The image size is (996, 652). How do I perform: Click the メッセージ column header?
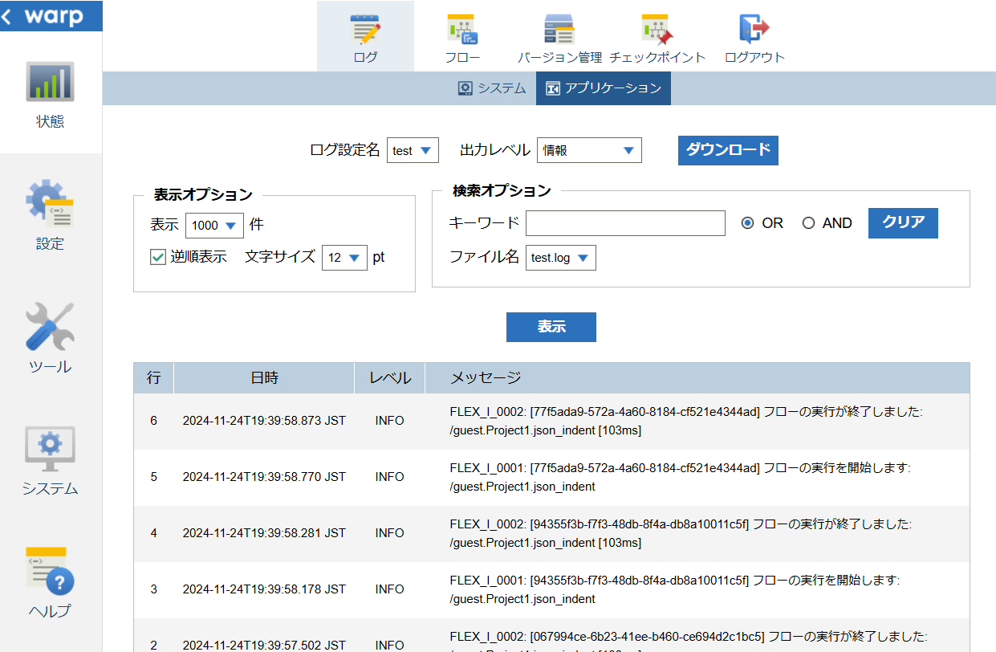(697, 378)
